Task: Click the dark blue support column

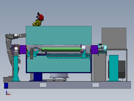Action: tap(38, 77)
